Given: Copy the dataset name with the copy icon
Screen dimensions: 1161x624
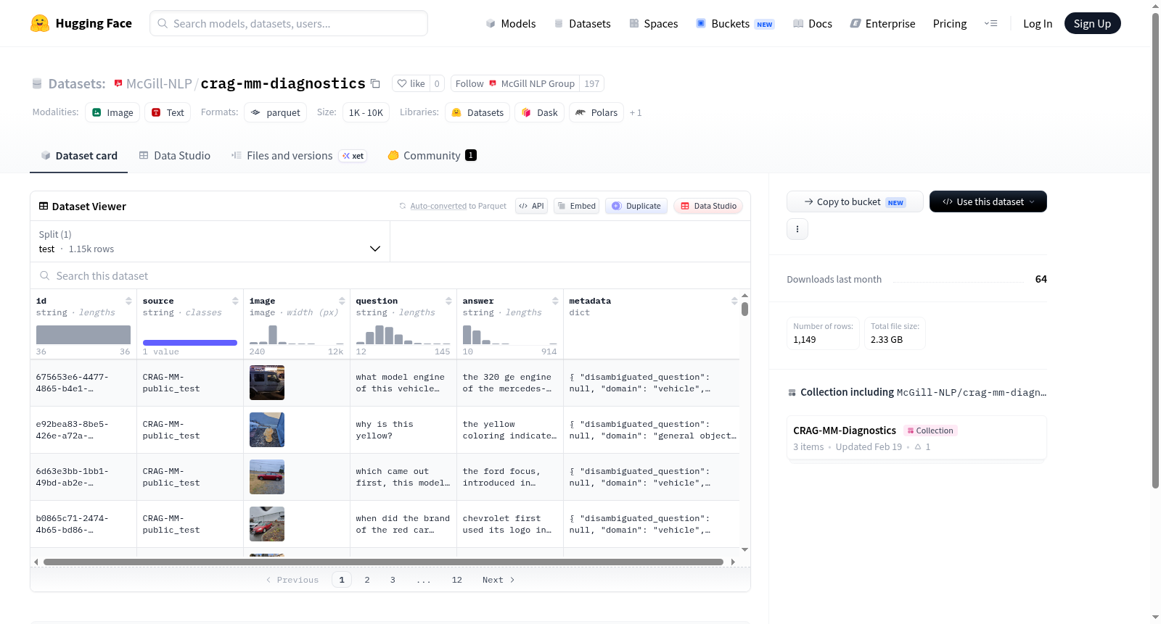Looking at the screenshot, I should coord(375,83).
